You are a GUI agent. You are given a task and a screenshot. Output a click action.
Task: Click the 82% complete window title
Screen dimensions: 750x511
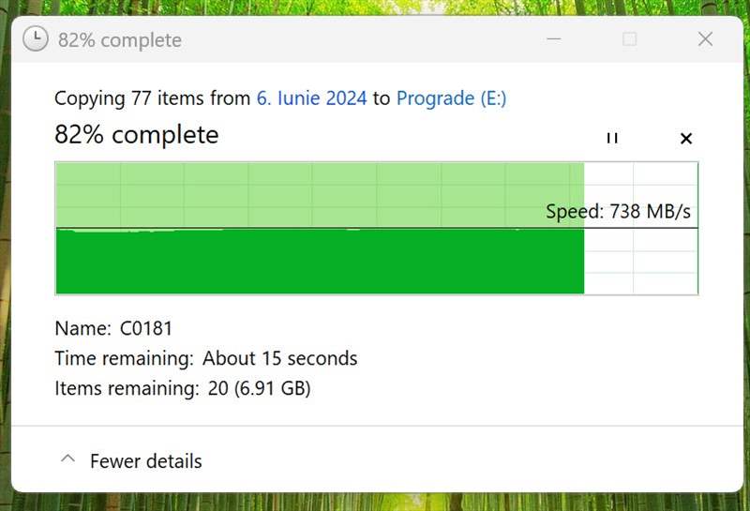(x=120, y=40)
